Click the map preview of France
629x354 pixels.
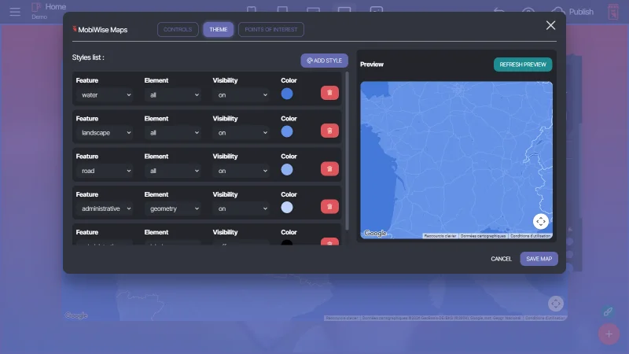point(456,160)
